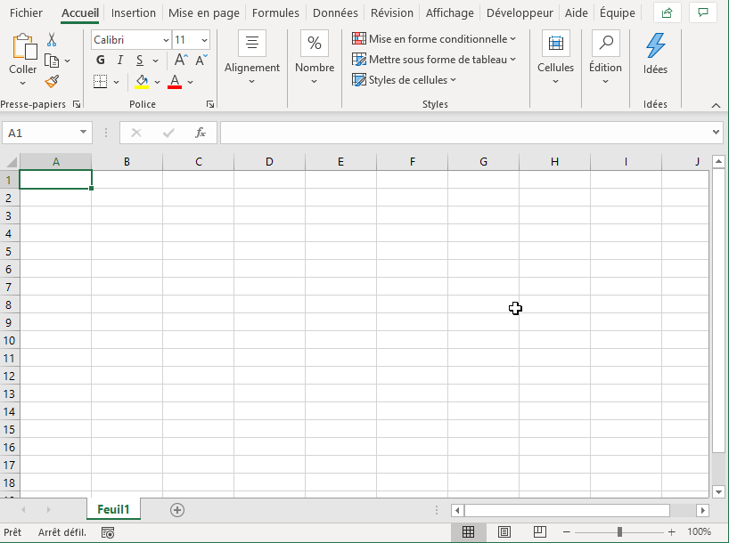Insert function with the fx icon
Viewport: 729px width, 543px height.
pos(201,133)
